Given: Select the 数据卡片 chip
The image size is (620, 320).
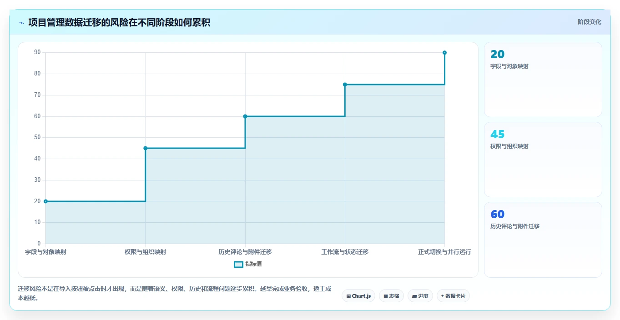Looking at the screenshot, I should click(x=453, y=296).
